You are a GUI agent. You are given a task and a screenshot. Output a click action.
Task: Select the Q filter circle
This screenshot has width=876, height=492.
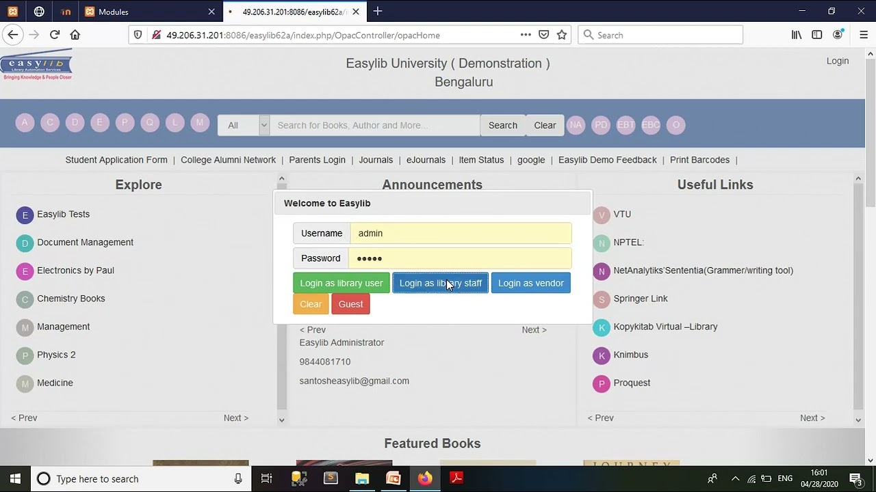(x=150, y=123)
